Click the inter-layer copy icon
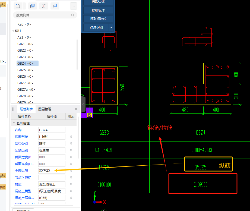This screenshot has width=250, height=211. pyautogui.click(x=55, y=6)
